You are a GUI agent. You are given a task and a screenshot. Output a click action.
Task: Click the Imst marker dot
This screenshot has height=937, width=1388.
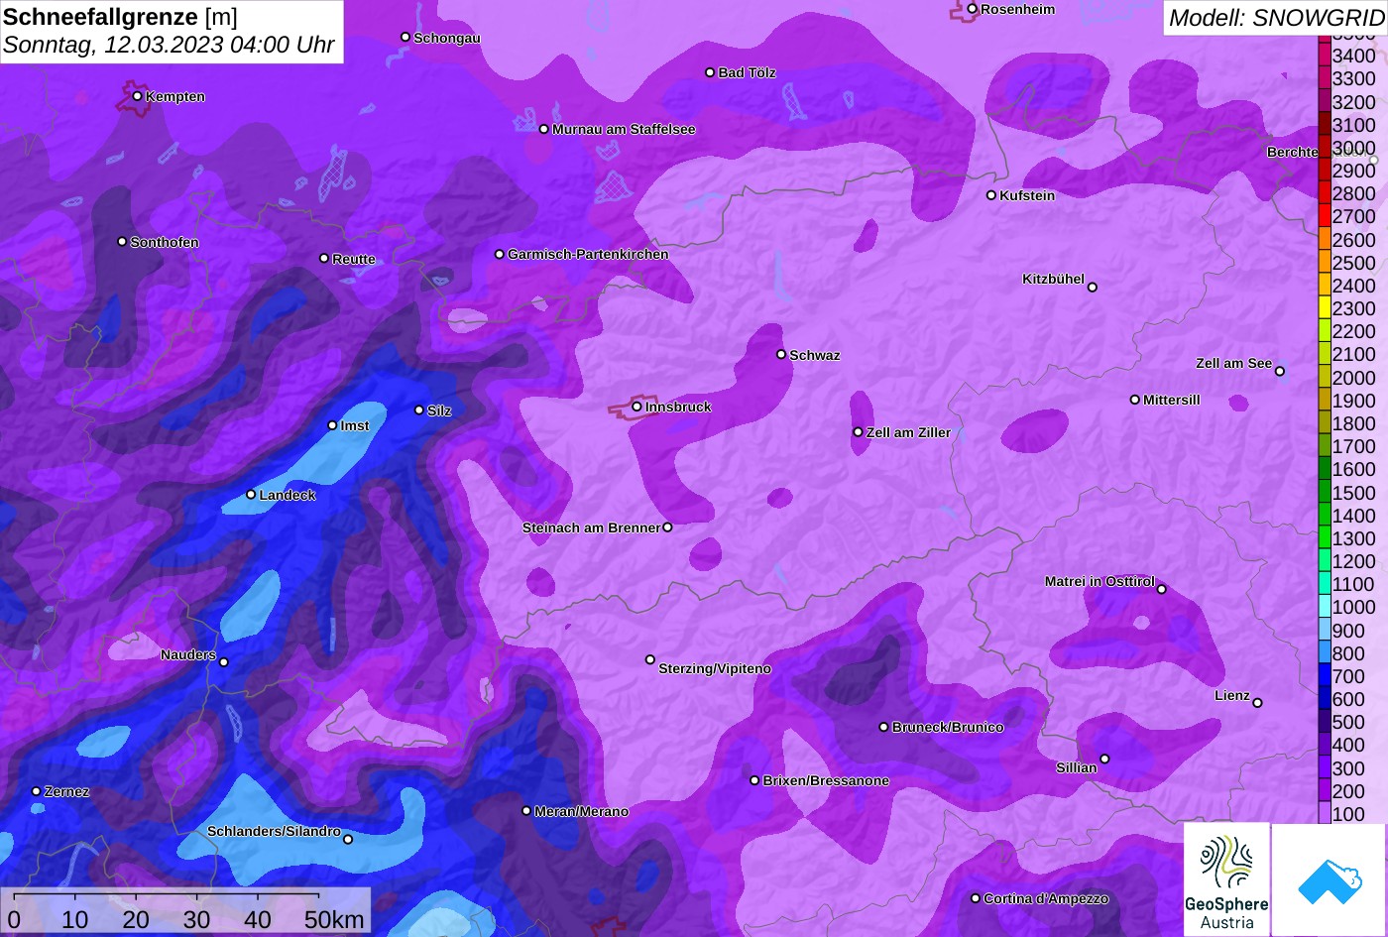click(x=332, y=425)
